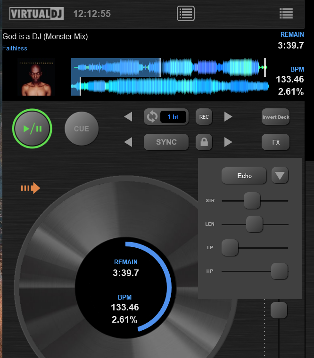This screenshot has height=358, width=314.
Task: Open the center playlist browser icon
Action: point(186,14)
